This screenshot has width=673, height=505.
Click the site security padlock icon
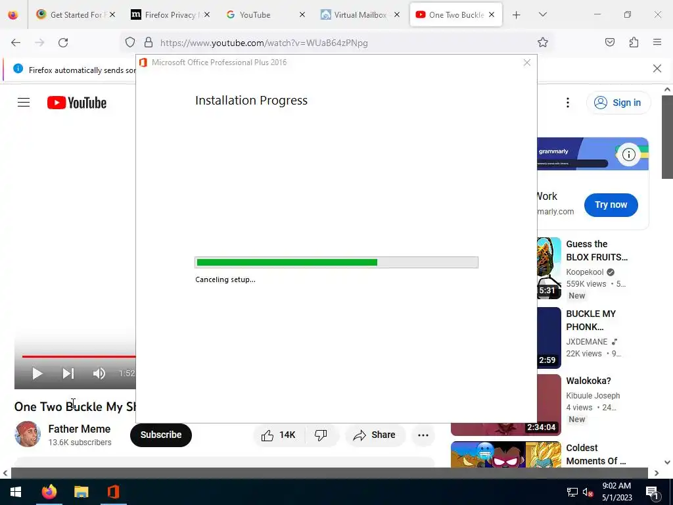[149, 42]
